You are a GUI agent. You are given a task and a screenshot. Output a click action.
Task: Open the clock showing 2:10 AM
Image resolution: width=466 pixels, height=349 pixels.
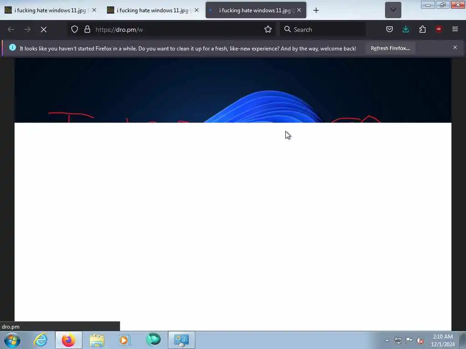pyautogui.click(x=443, y=340)
